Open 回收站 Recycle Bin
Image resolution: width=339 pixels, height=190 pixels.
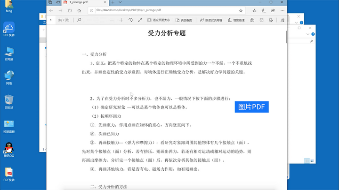(x=9, y=102)
